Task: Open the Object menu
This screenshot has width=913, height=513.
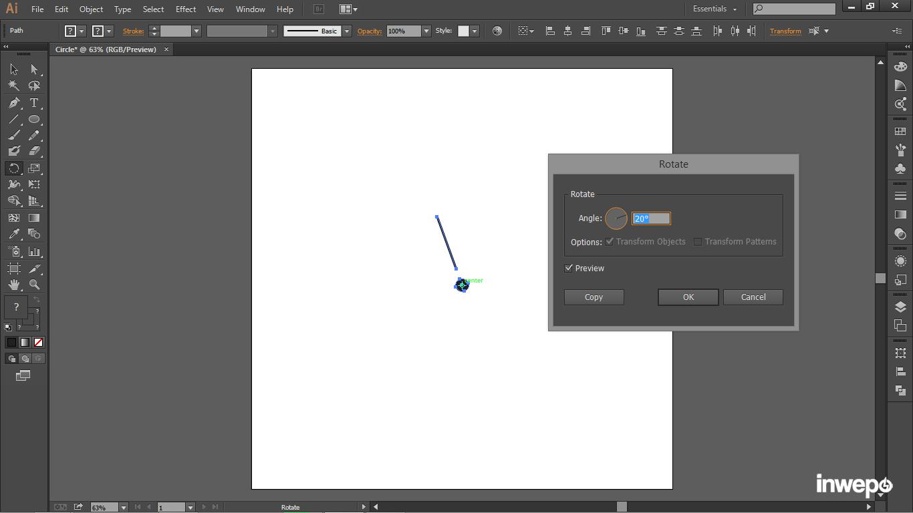Action: [91, 9]
